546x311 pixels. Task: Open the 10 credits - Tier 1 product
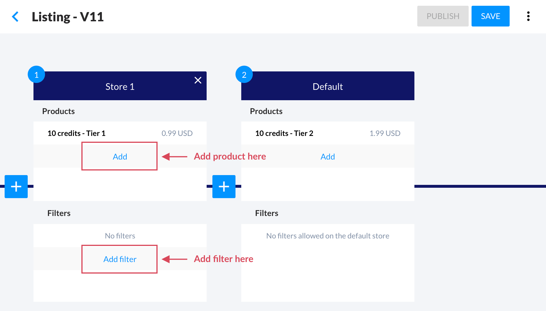(76, 133)
